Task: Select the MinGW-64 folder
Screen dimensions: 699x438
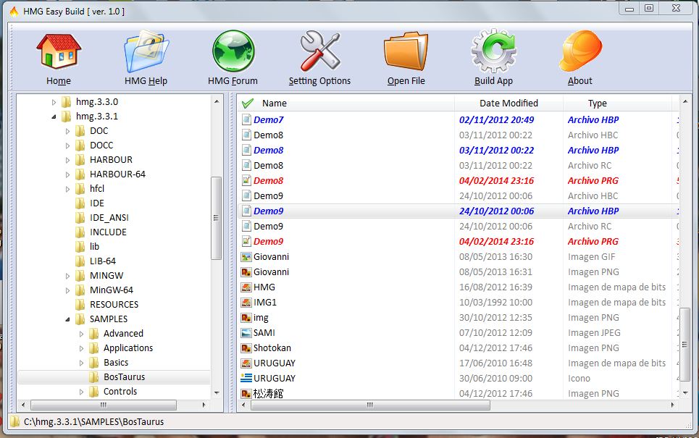Action: coord(112,290)
